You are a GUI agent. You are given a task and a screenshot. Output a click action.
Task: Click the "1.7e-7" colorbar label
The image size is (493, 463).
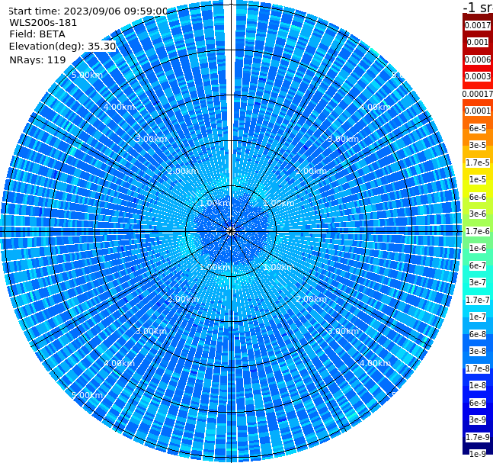pos(478,300)
